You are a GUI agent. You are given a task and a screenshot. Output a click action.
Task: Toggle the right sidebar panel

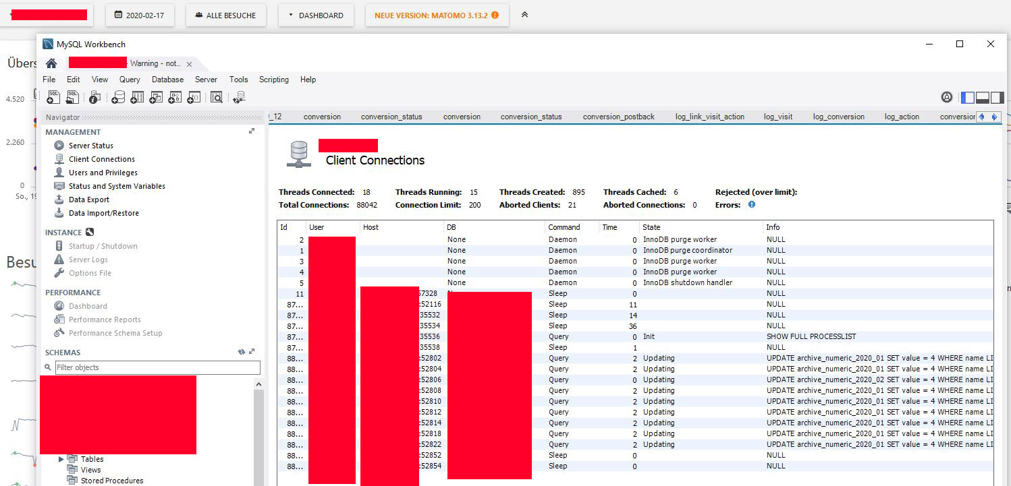tap(998, 98)
